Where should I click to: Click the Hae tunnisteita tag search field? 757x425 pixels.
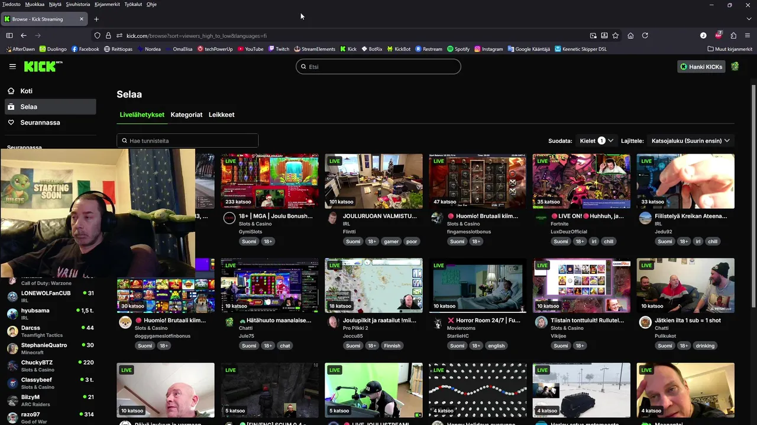[x=187, y=140]
